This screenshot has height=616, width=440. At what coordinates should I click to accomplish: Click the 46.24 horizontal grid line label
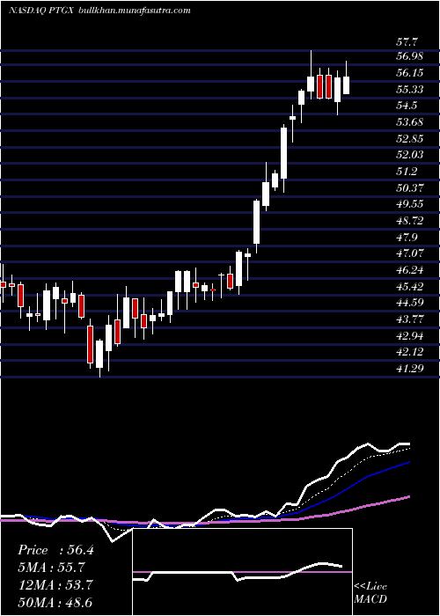point(409,270)
